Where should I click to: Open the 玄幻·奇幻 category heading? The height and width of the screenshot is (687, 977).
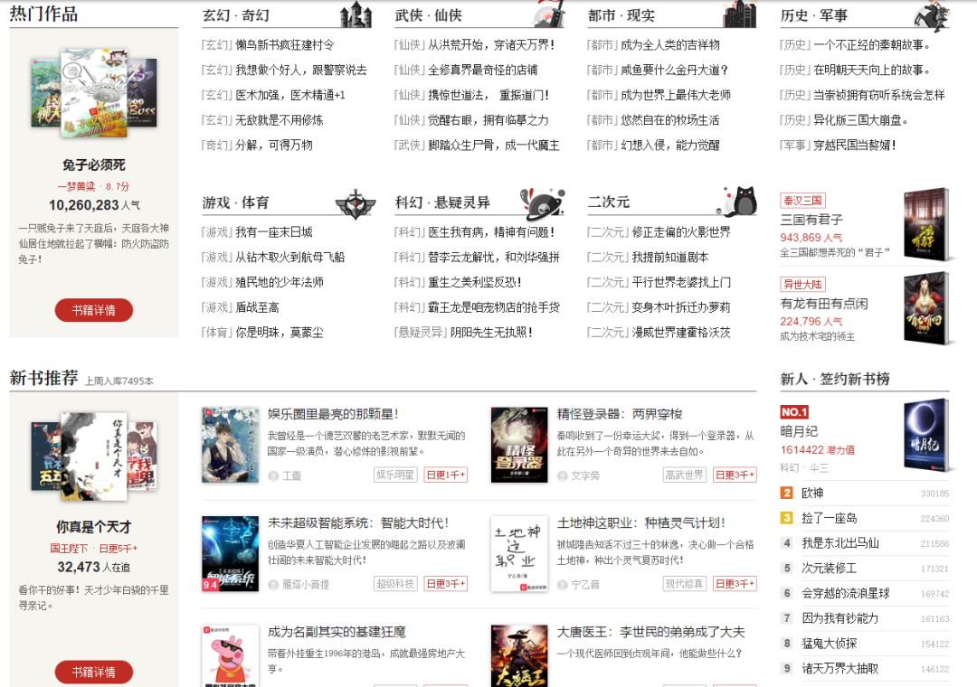[235, 15]
